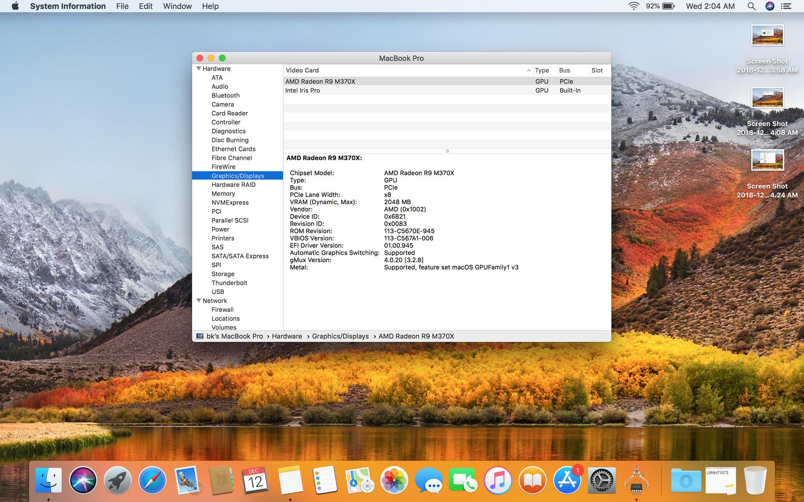This screenshot has width=804, height=502.
Task: Select Audio in sidebar
Action: tap(220, 86)
